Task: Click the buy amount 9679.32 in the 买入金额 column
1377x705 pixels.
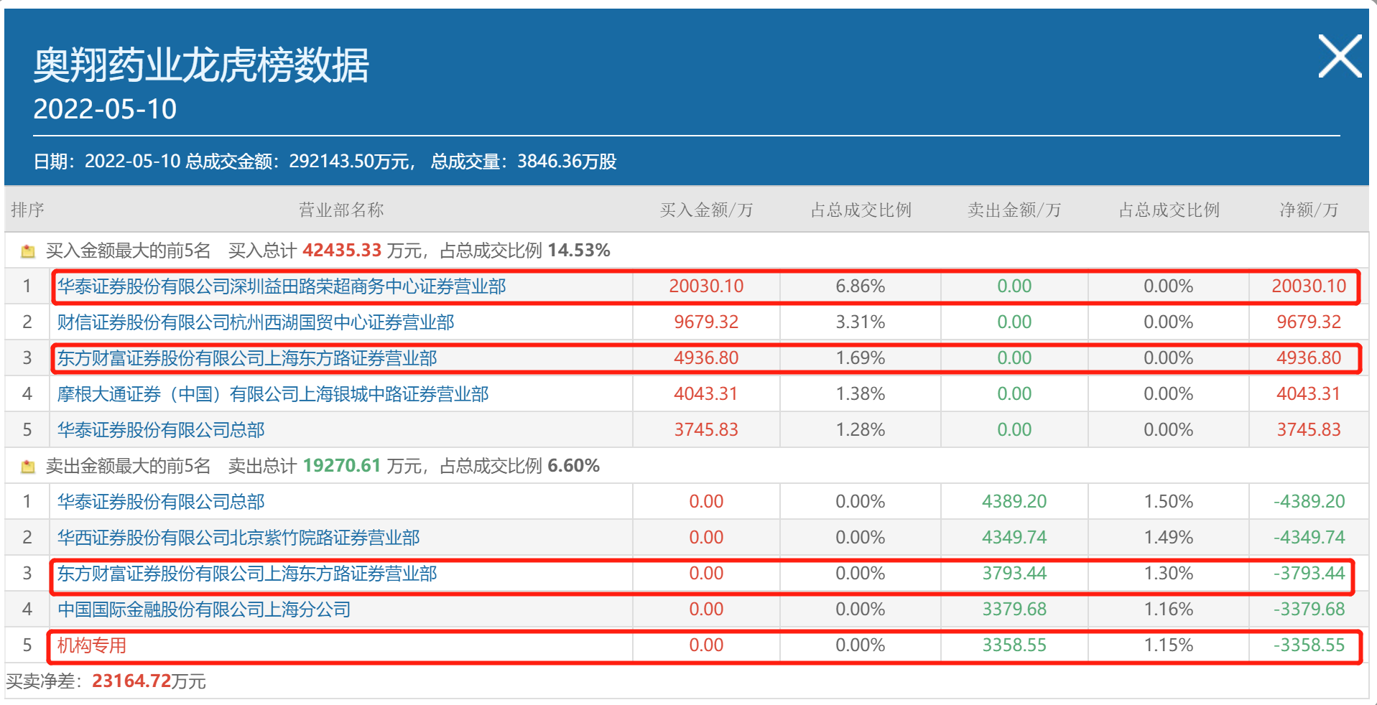Action: click(x=706, y=322)
